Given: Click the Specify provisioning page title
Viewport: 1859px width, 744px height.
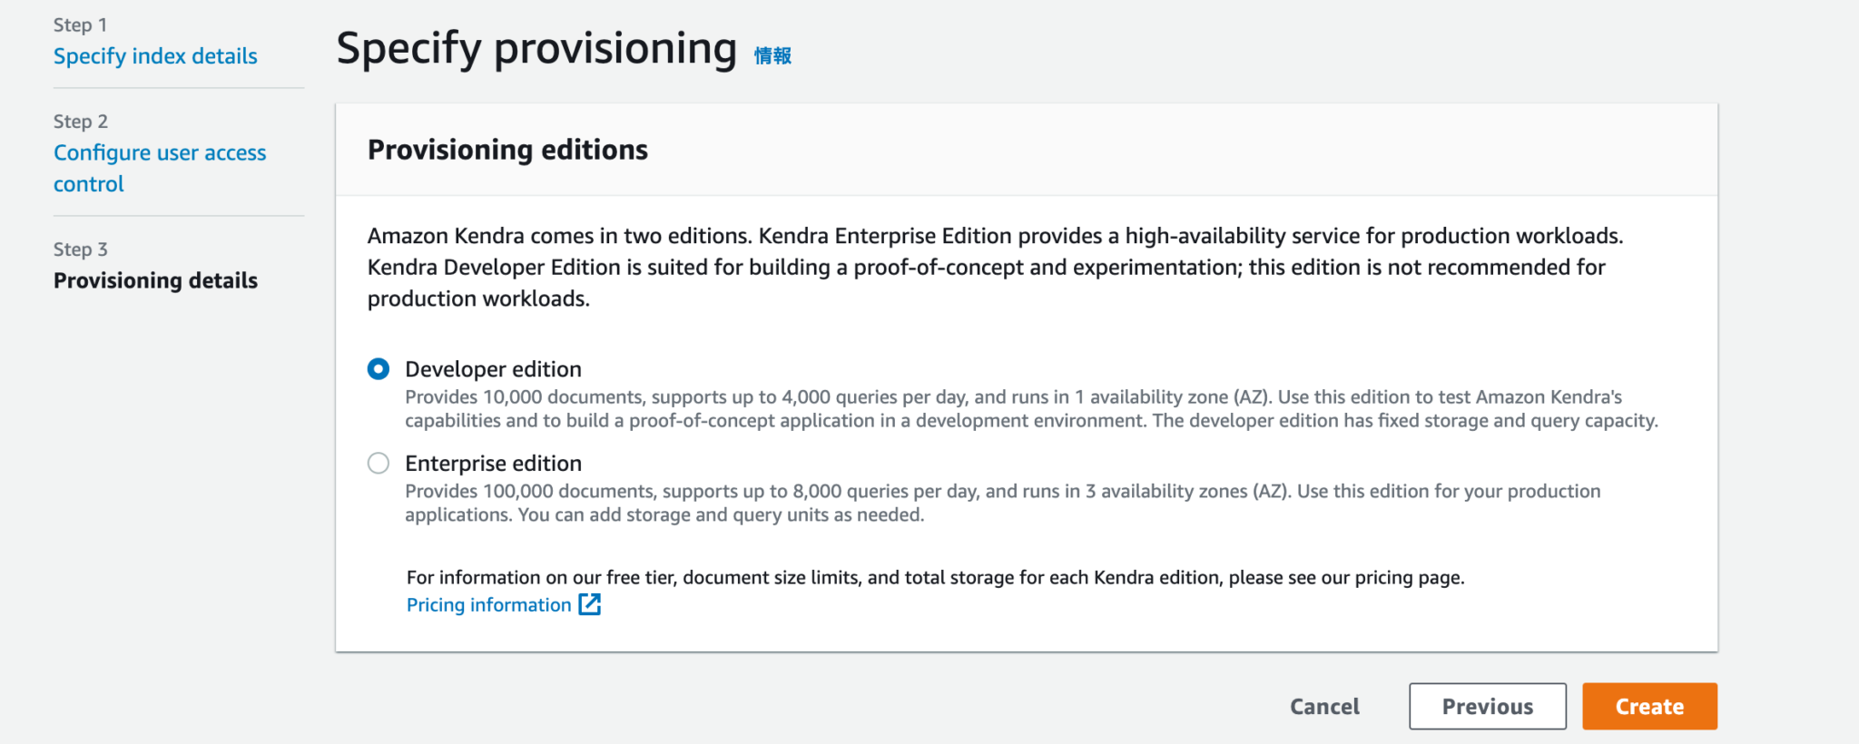Looking at the screenshot, I should point(536,47).
